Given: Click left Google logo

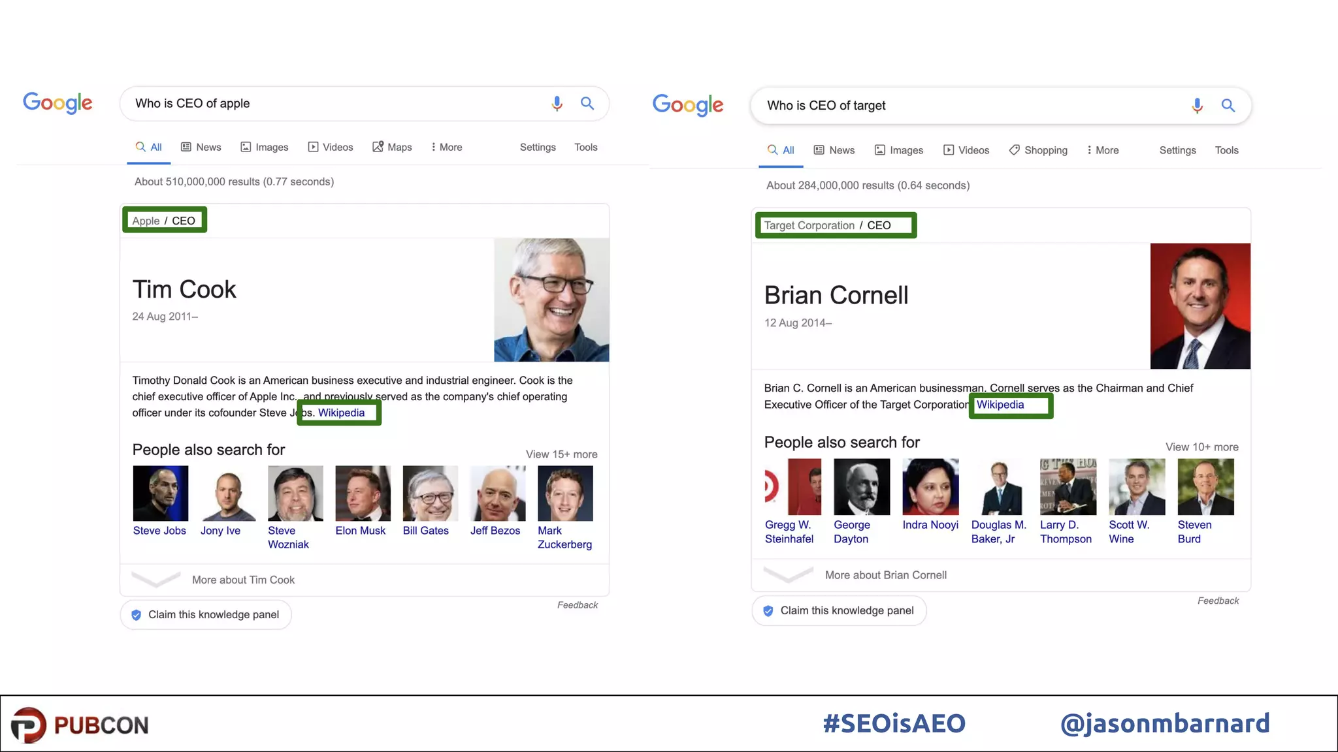Looking at the screenshot, I should 57,102.
